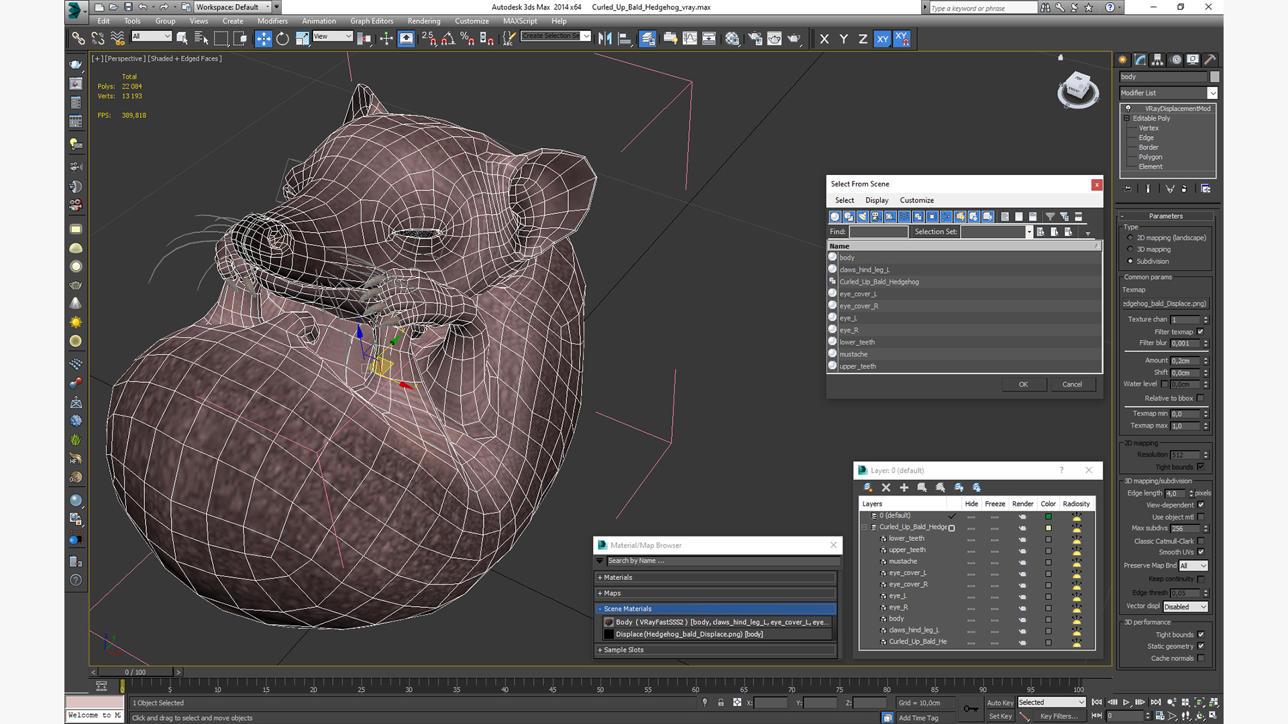
Task: Activate the Select and Move tool
Action: point(264,39)
